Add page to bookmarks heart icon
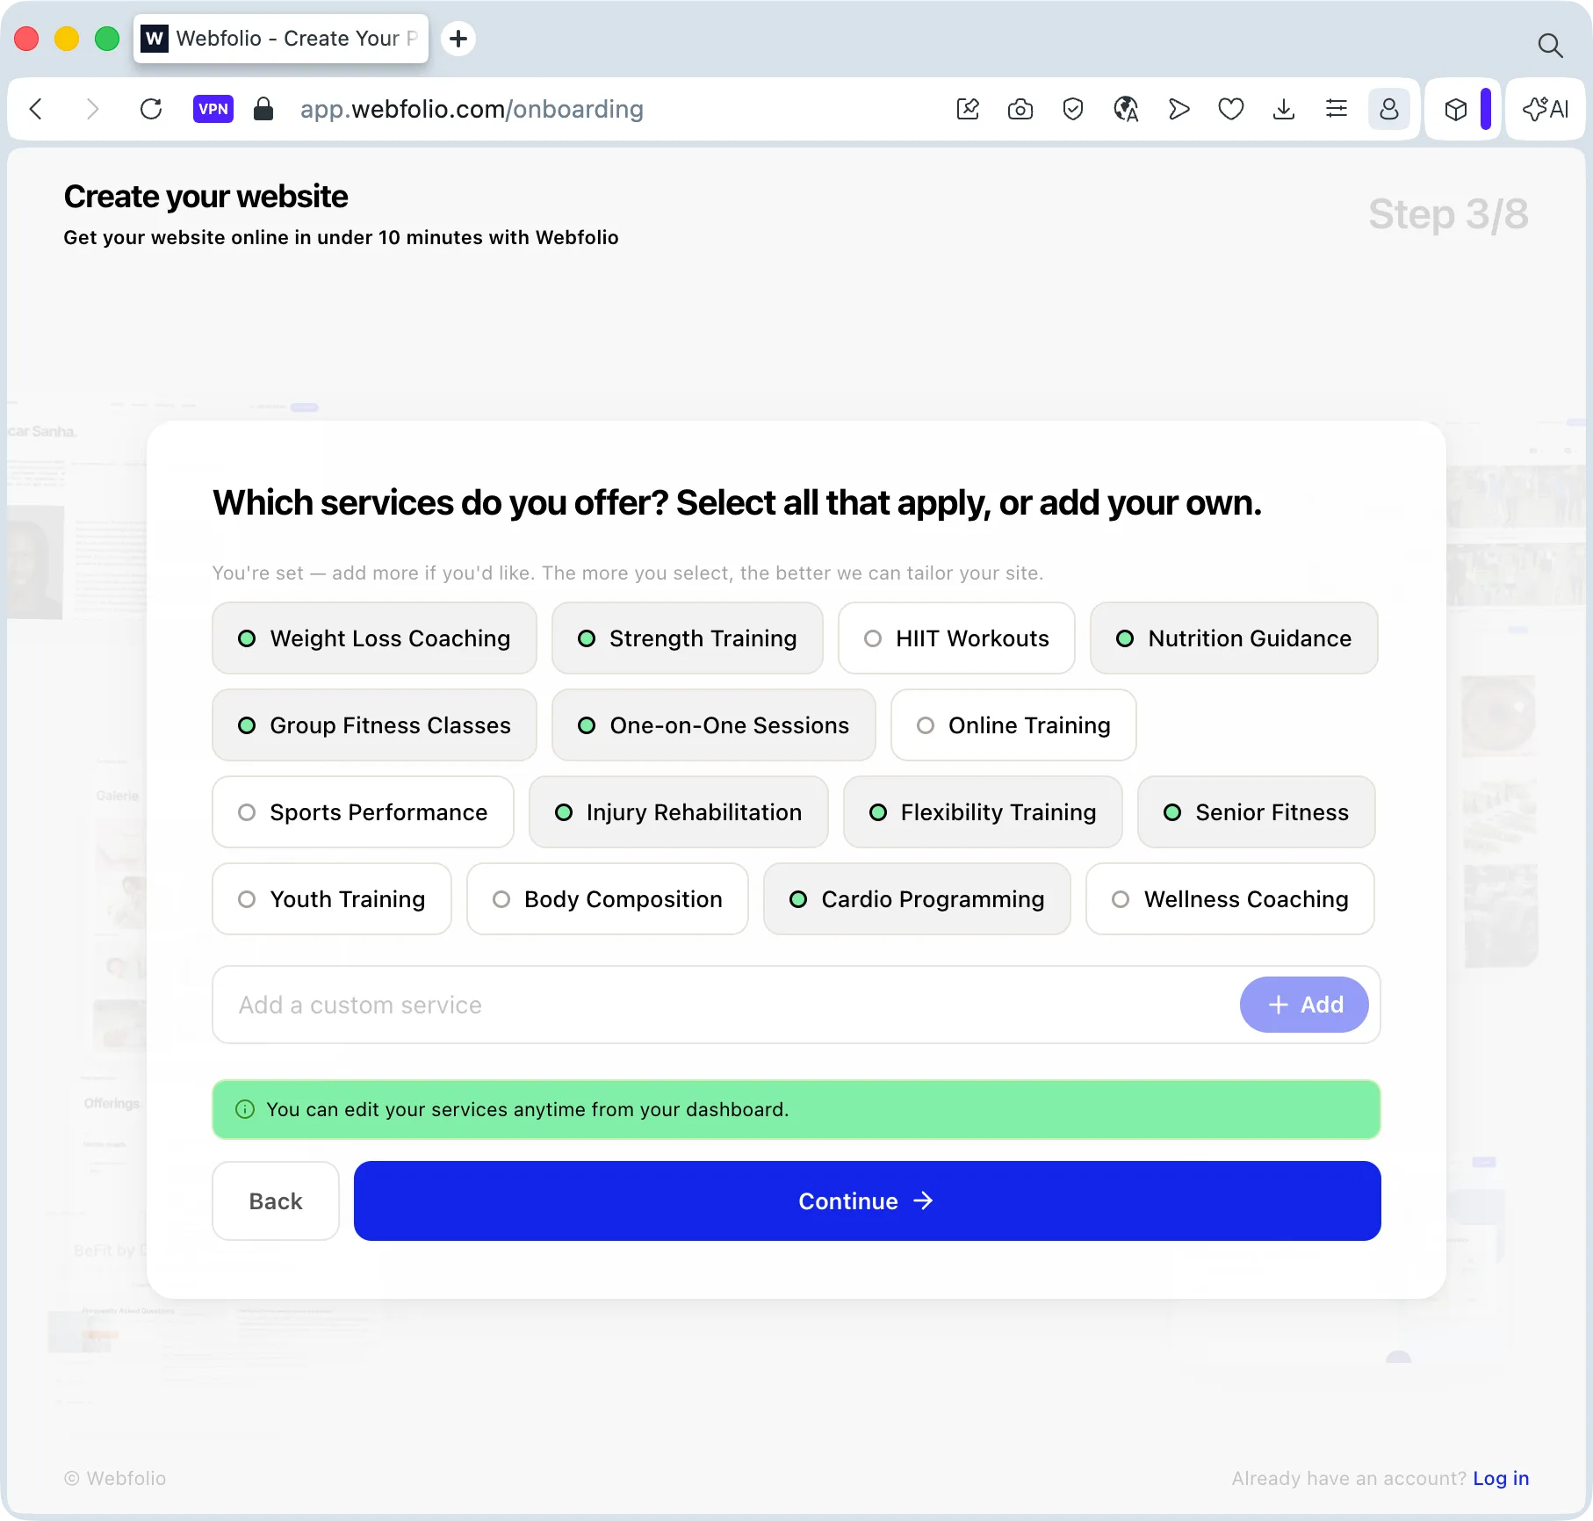The image size is (1593, 1521). pos(1231,109)
